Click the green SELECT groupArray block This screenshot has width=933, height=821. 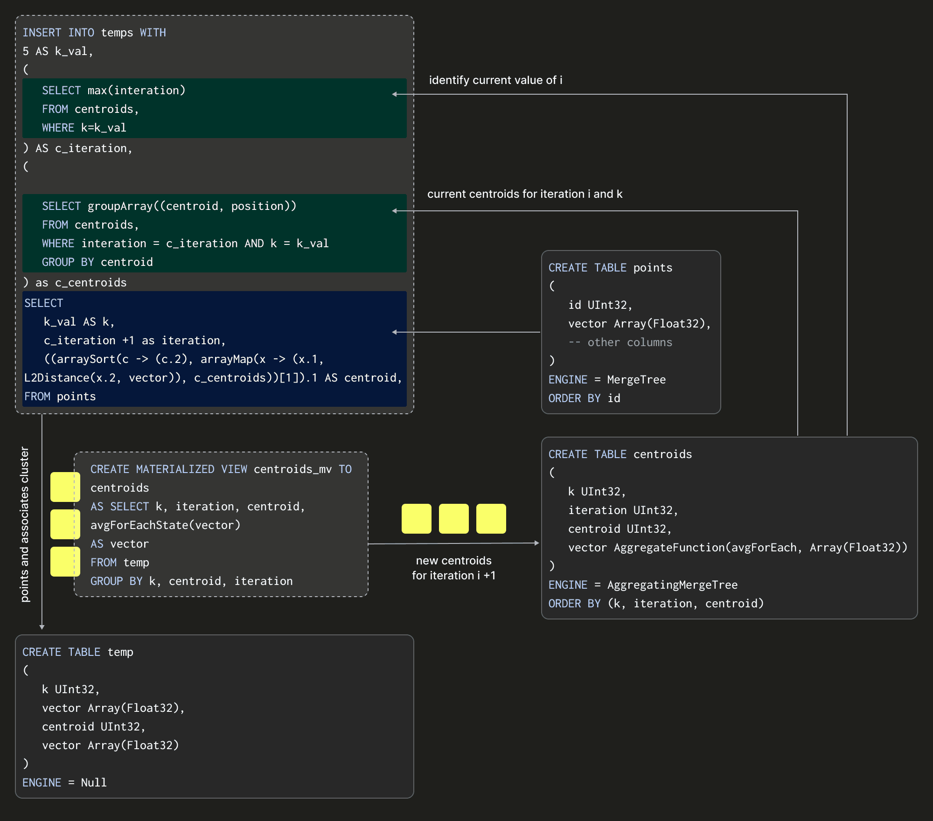[x=215, y=233]
